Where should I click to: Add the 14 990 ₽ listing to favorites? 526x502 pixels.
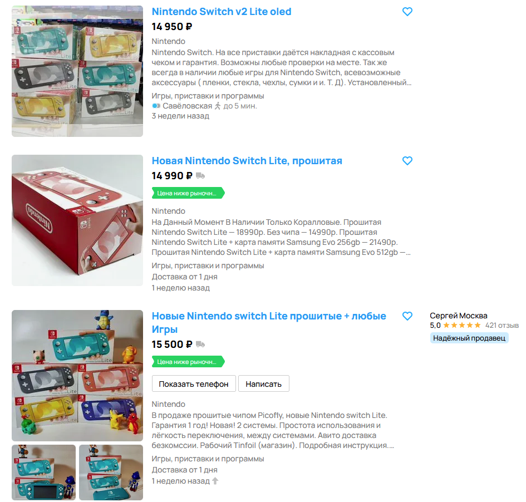click(x=407, y=161)
